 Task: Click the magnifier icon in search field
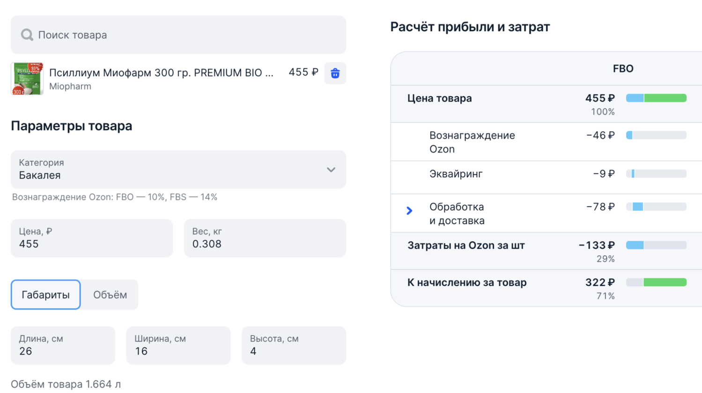point(27,35)
